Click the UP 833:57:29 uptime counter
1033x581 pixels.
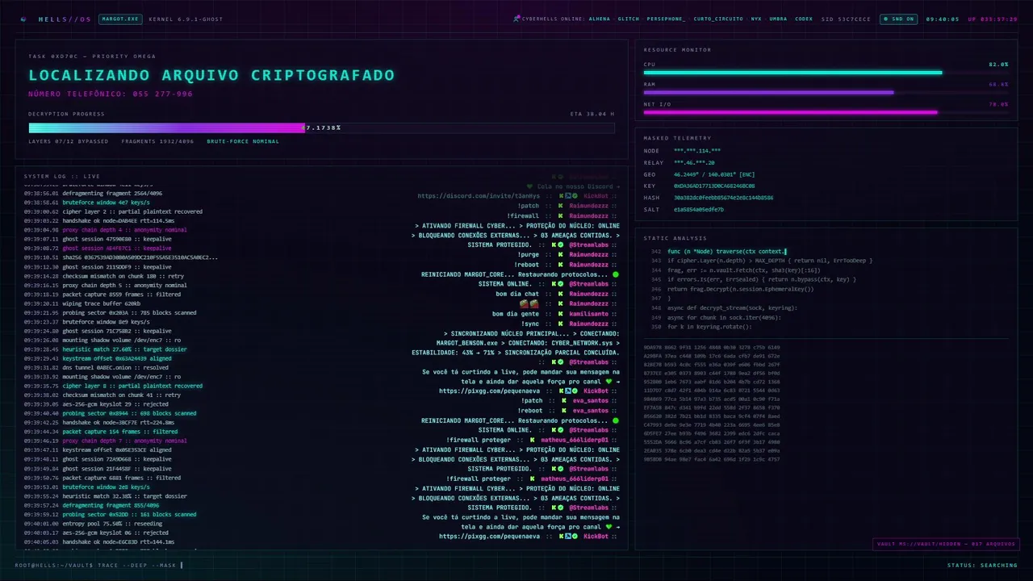[993, 19]
